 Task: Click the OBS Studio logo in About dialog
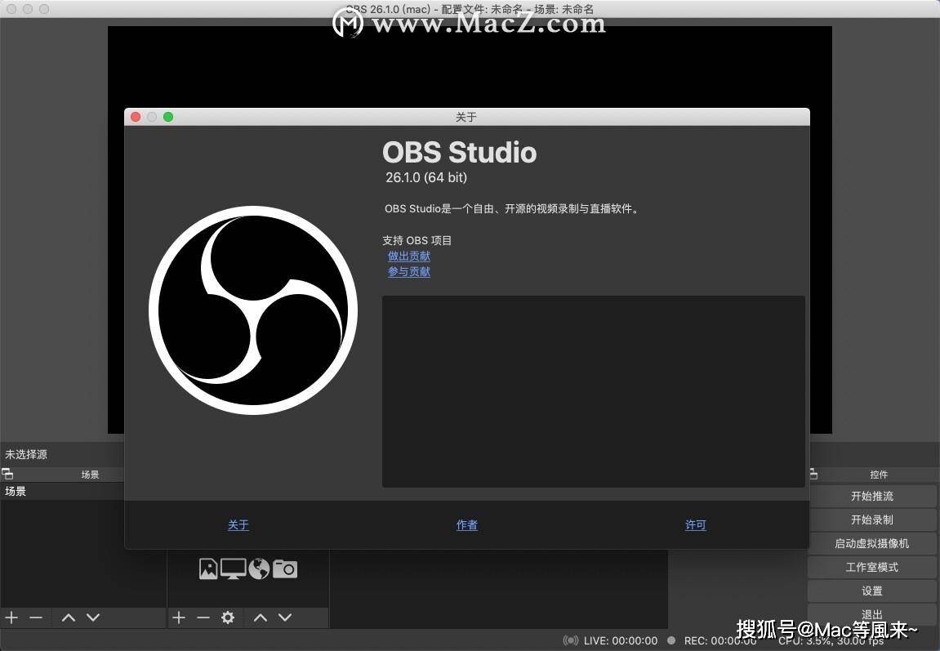(253, 310)
